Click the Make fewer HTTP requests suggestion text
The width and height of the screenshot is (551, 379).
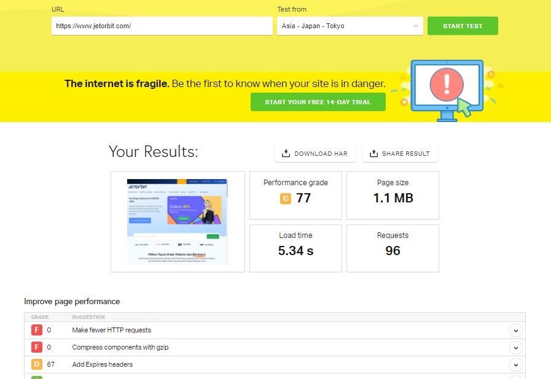(x=111, y=330)
